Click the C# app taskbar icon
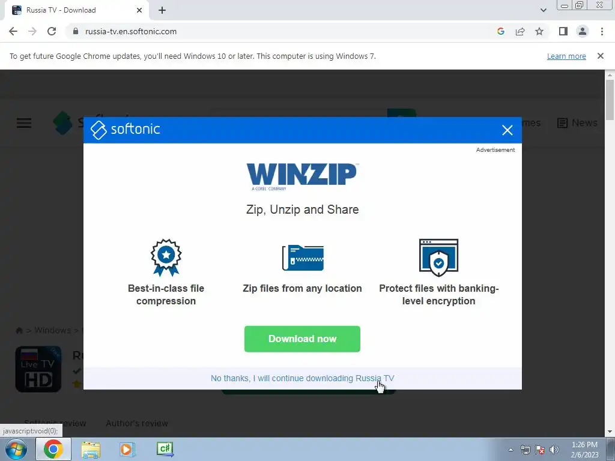This screenshot has height=461, width=615. (x=165, y=449)
